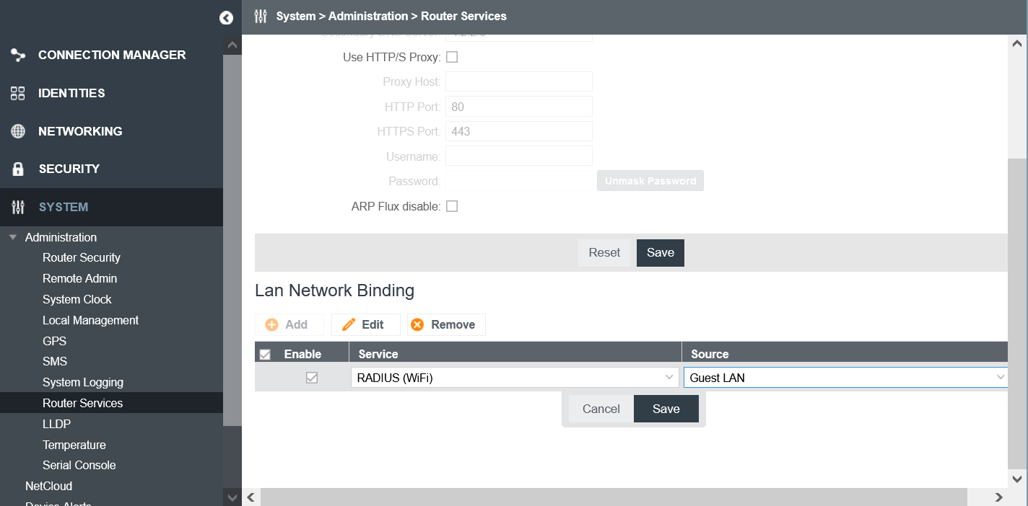Click the Username input field

point(519,156)
